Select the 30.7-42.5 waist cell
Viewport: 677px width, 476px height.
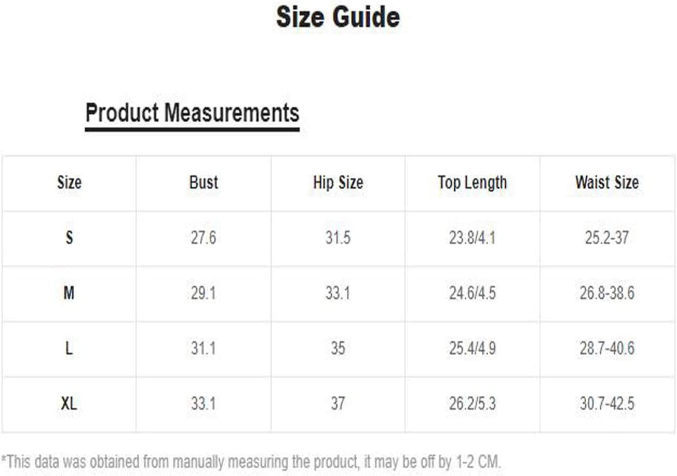tap(607, 404)
